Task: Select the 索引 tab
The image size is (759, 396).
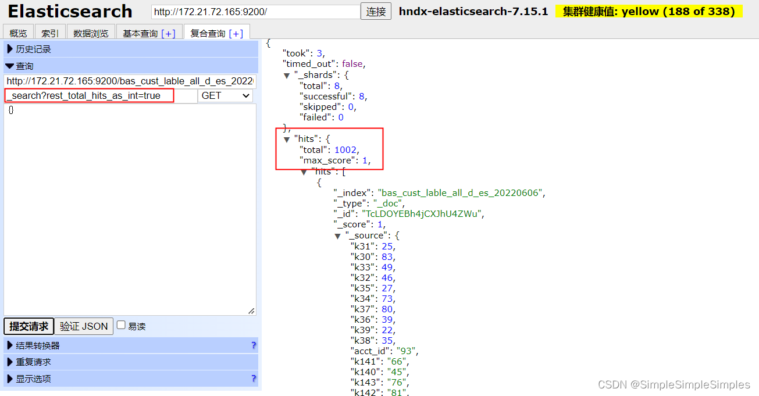Action: tap(49, 33)
